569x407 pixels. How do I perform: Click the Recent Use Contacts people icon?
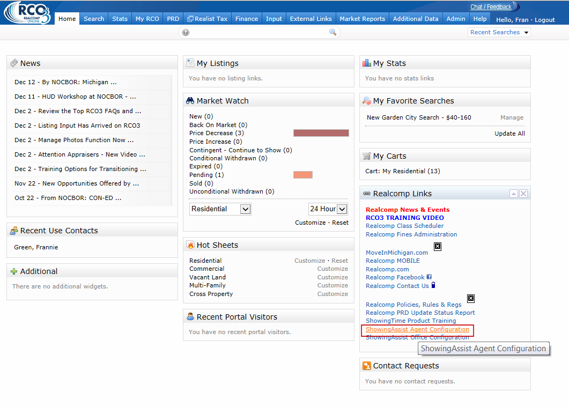14,231
